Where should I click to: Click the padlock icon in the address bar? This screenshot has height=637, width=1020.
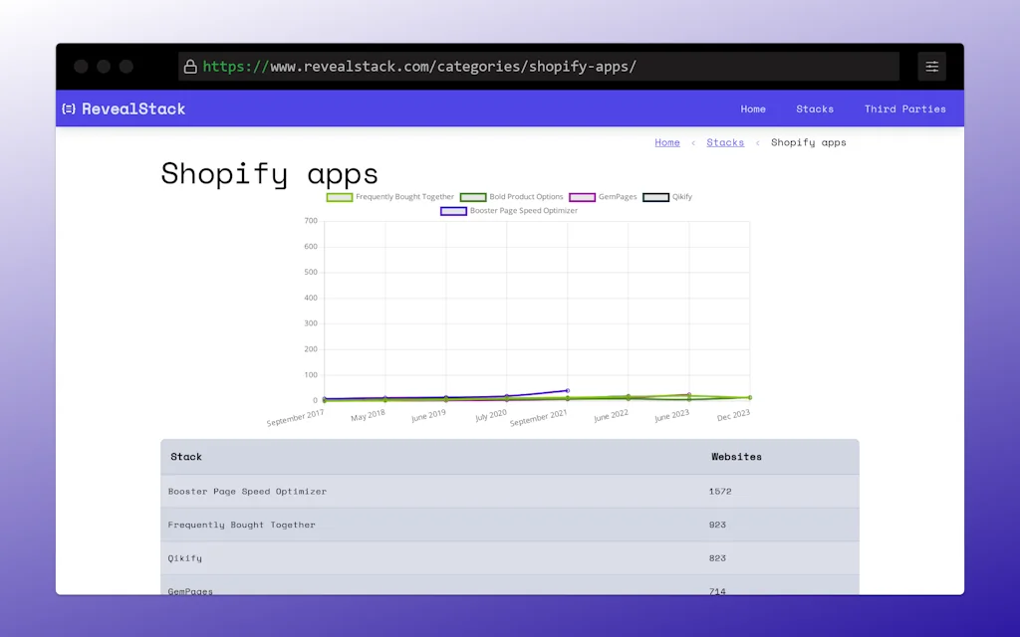click(190, 66)
